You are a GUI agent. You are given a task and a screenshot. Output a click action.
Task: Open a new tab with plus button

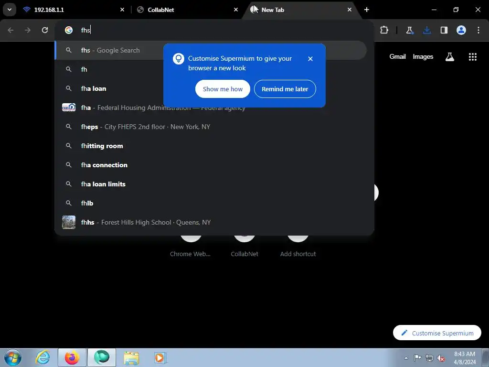(367, 10)
